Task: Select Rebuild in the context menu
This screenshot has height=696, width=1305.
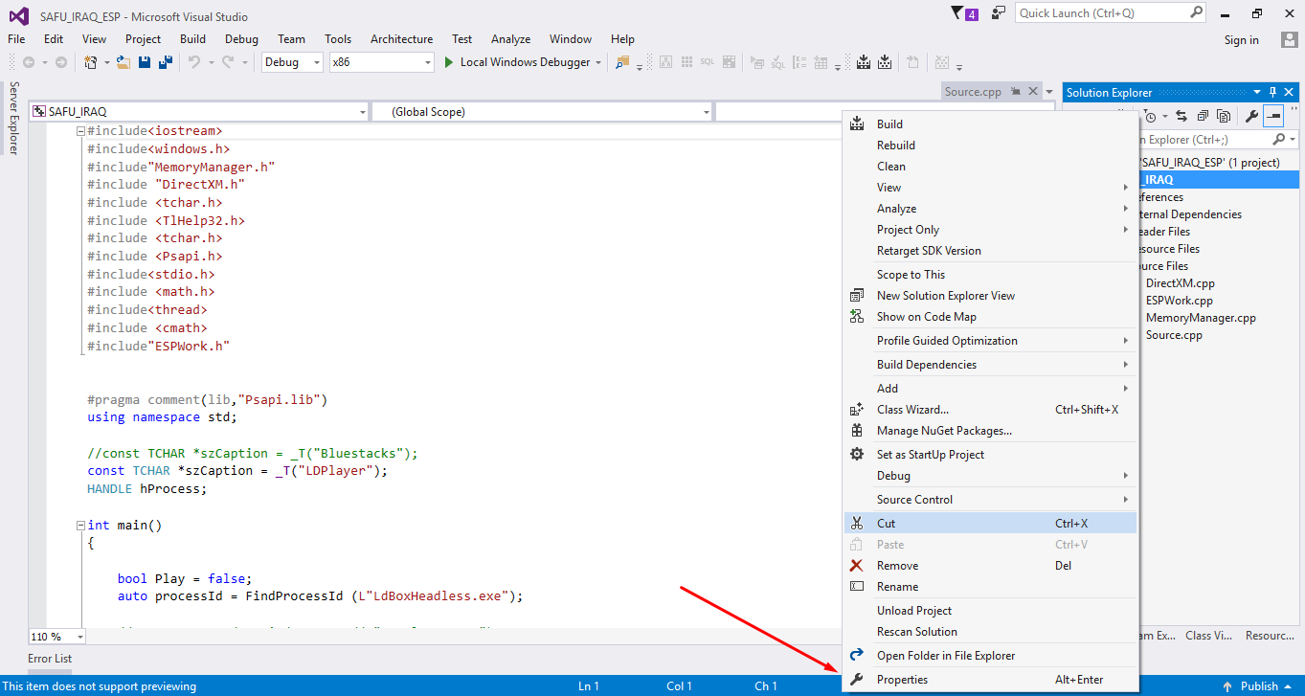Action: [x=990, y=146]
